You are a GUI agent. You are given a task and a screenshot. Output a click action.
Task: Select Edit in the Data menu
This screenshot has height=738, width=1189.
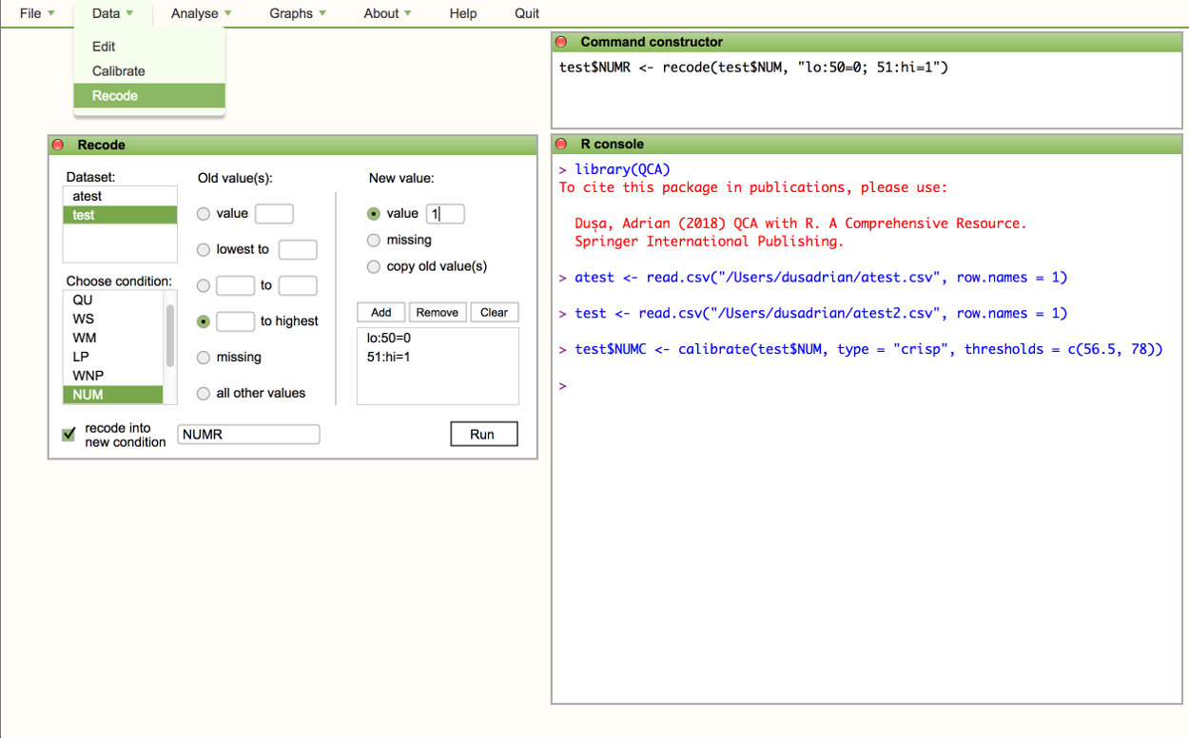click(104, 47)
